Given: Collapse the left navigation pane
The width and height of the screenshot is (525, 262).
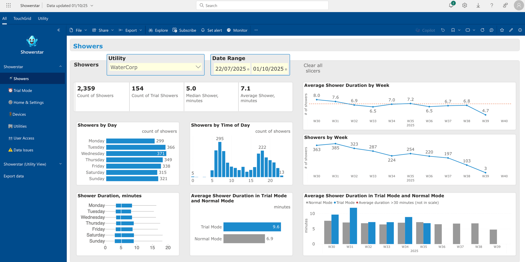Looking at the screenshot, I should 59,30.
